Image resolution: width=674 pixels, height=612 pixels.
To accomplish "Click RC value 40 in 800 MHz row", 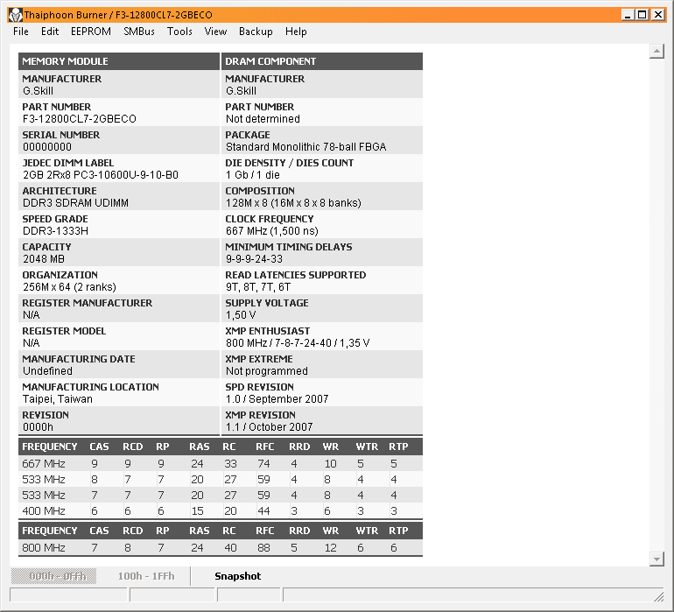I will coord(230,548).
